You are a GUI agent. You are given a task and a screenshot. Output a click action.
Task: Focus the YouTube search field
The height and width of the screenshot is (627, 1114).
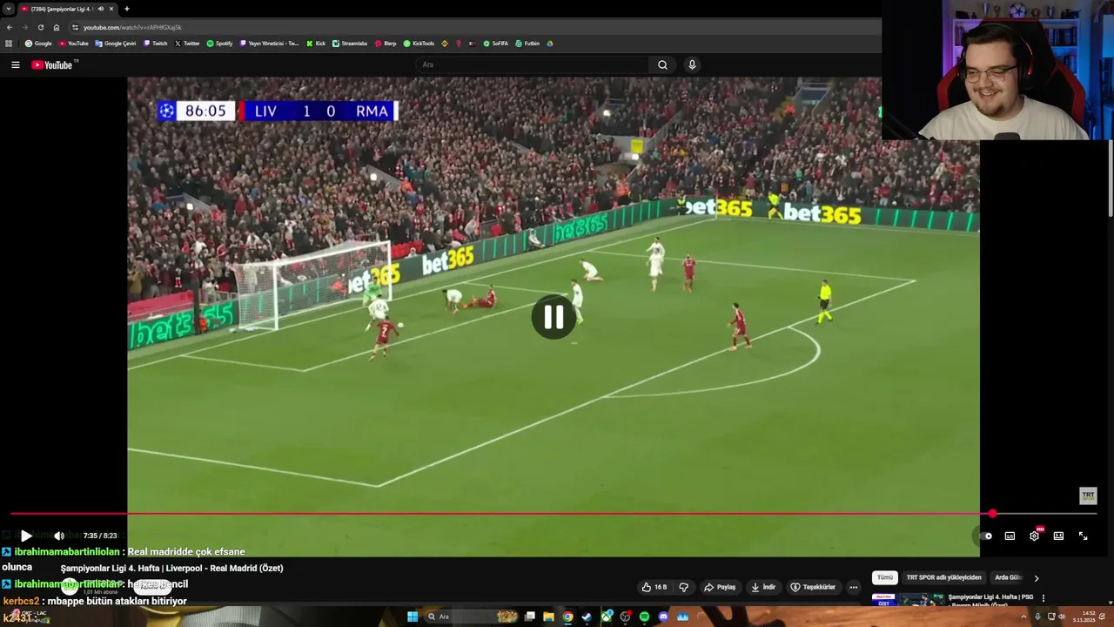[x=533, y=64]
